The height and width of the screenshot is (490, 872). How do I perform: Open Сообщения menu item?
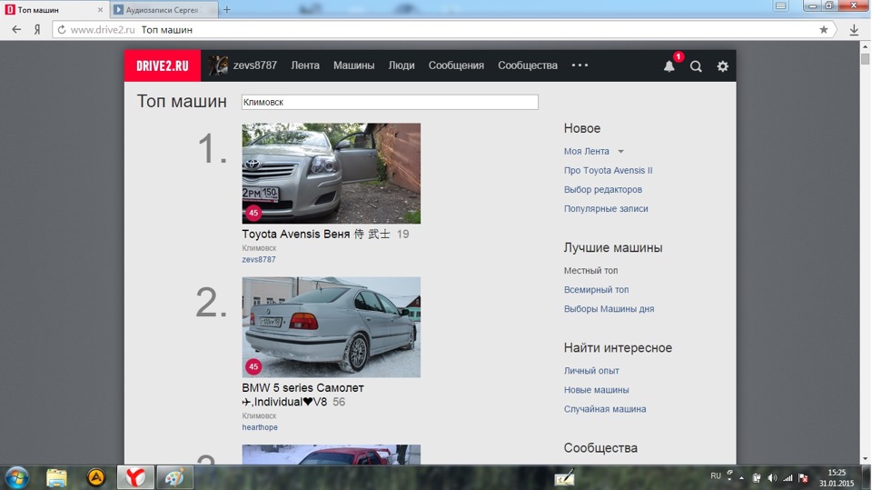[x=456, y=65]
